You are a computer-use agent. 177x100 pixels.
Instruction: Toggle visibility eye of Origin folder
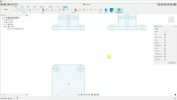click(6, 24)
